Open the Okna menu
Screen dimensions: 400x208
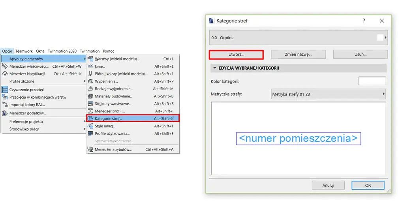[40, 51]
